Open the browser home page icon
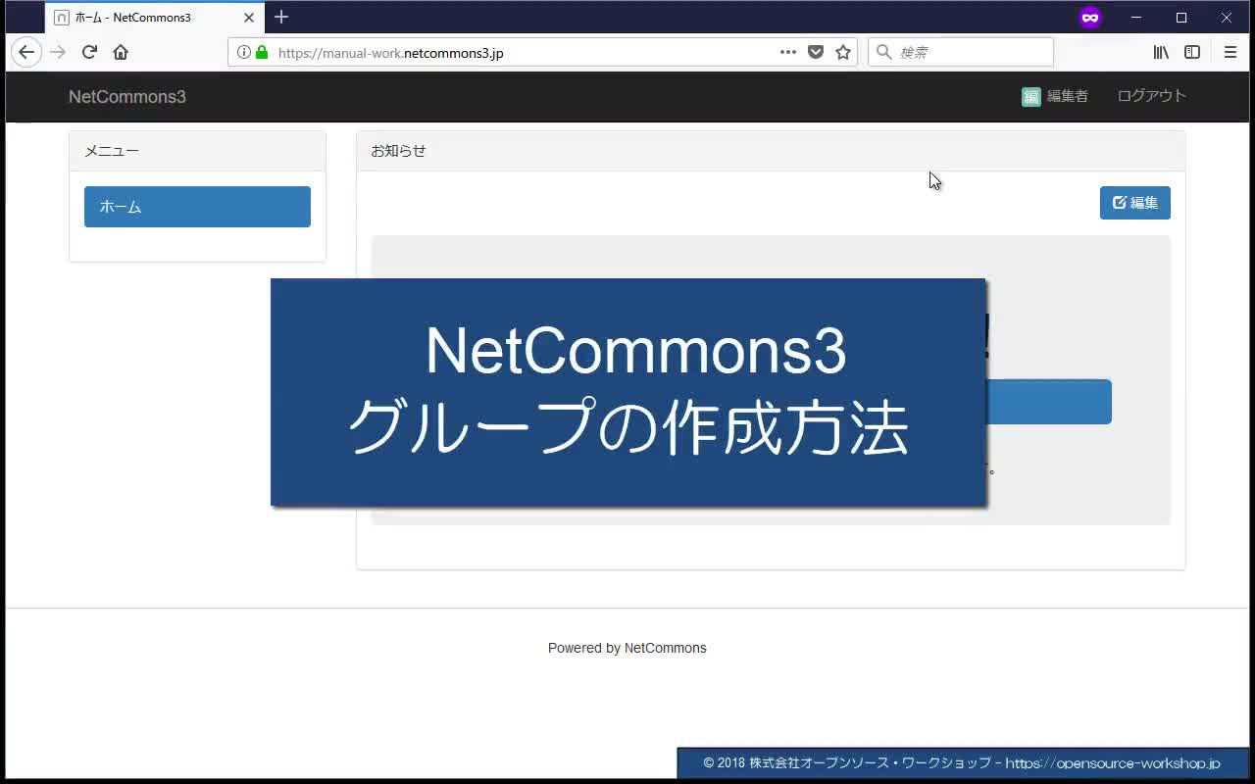 pos(121,52)
